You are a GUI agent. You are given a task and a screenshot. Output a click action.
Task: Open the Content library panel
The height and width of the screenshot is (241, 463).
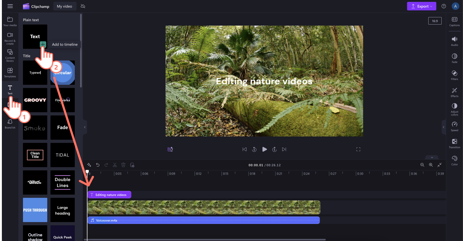pos(10,55)
